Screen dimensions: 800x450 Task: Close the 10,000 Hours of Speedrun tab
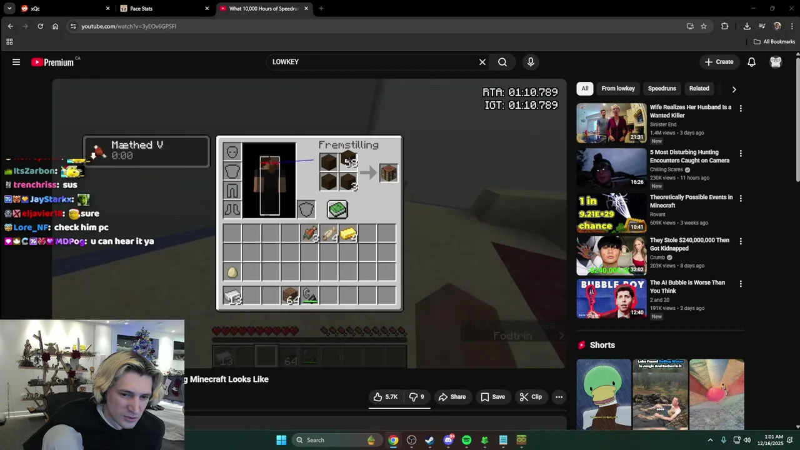point(306,9)
